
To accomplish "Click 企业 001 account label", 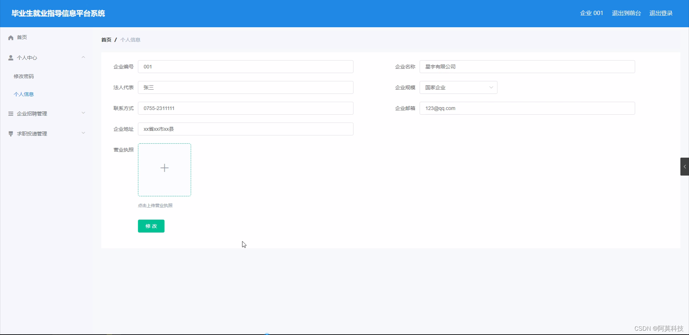I will click(x=591, y=13).
